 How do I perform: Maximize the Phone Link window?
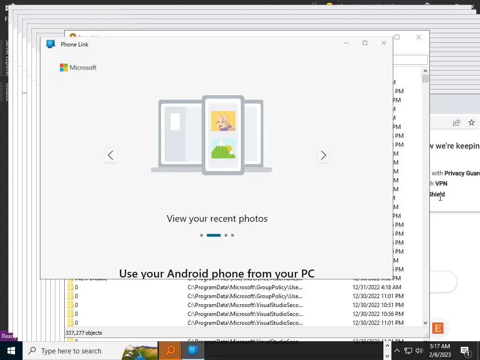(365, 43)
